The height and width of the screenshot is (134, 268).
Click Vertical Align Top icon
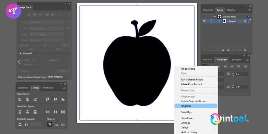[x=48, y=99]
